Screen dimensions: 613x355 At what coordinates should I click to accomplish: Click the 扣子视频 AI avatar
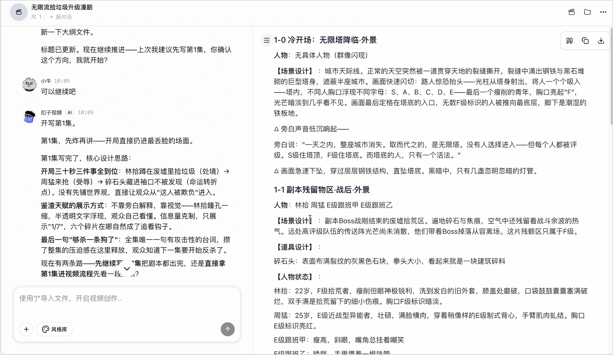tap(29, 116)
